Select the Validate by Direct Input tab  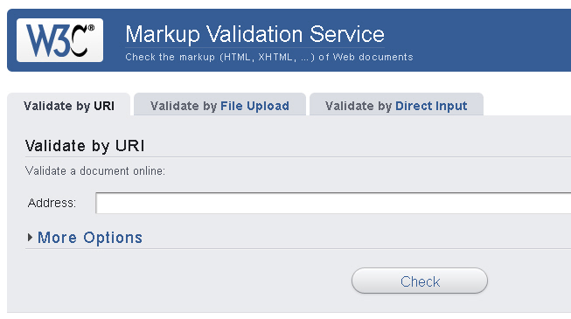coord(396,106)
